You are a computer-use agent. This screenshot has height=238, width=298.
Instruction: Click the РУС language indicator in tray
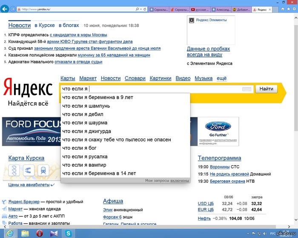pyautogui.click(x=272, y=233)
